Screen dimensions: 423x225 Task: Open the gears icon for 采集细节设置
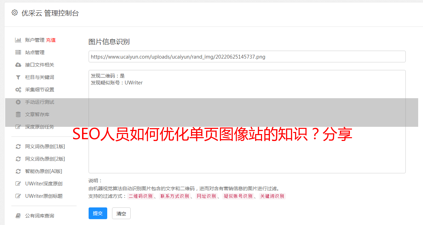[x=18, y=90]
